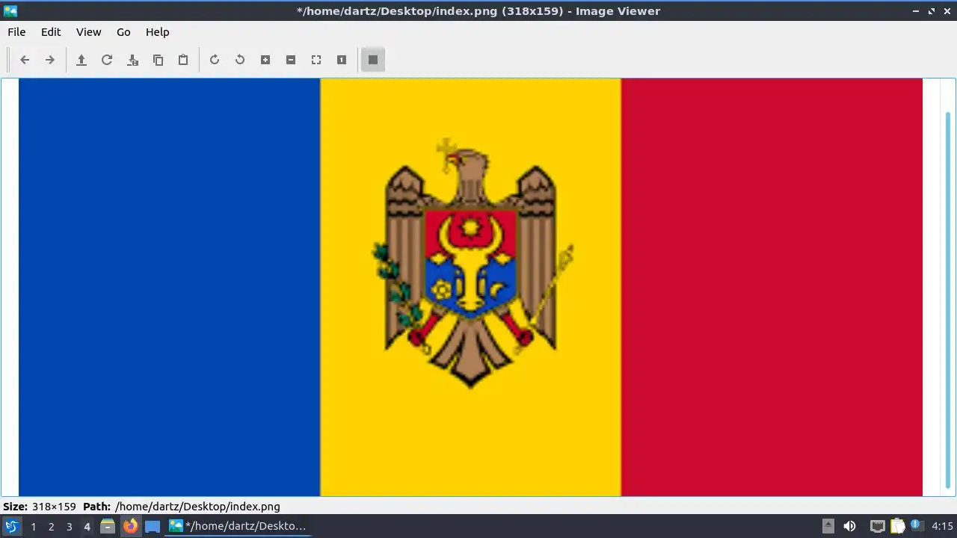Select the Image Viewer taskbar window button

point(239,526)
